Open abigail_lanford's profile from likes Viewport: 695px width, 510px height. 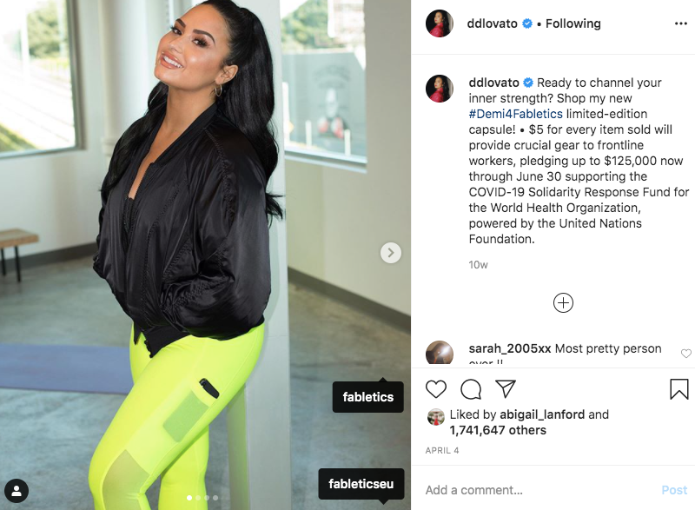542,414
